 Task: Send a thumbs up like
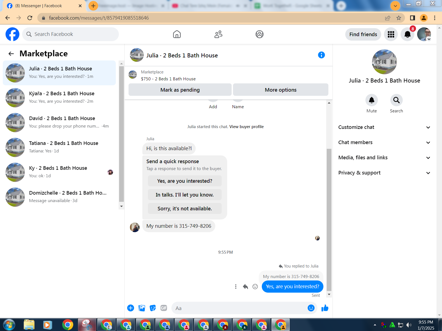pos(325,308)
